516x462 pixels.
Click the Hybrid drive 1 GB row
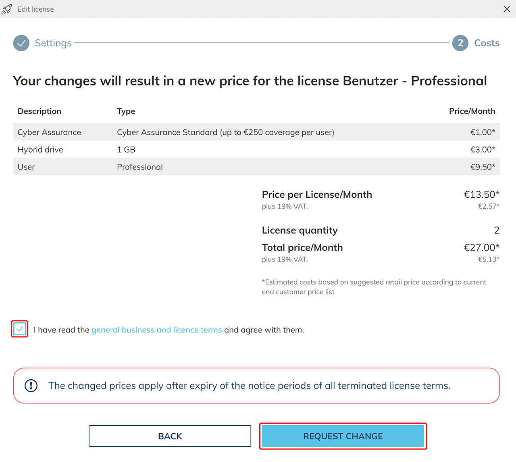click(256, 150)
